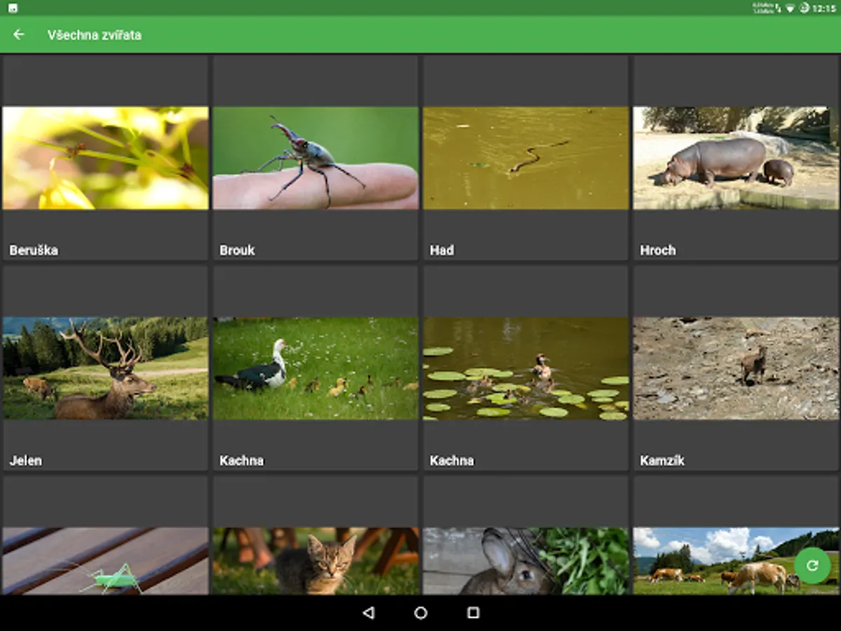Screen dimensions: 841x631
Task: Open the Brouk beetle photo
Action: pos(315,158)
